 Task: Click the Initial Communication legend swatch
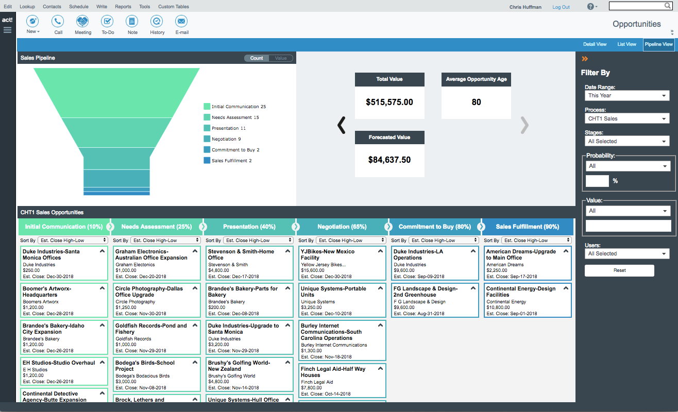(207, 107)
